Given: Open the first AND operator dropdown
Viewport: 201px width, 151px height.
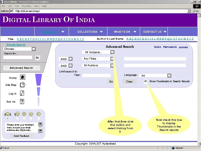Looking at the screenshot, I should click(x=71, y=59).
